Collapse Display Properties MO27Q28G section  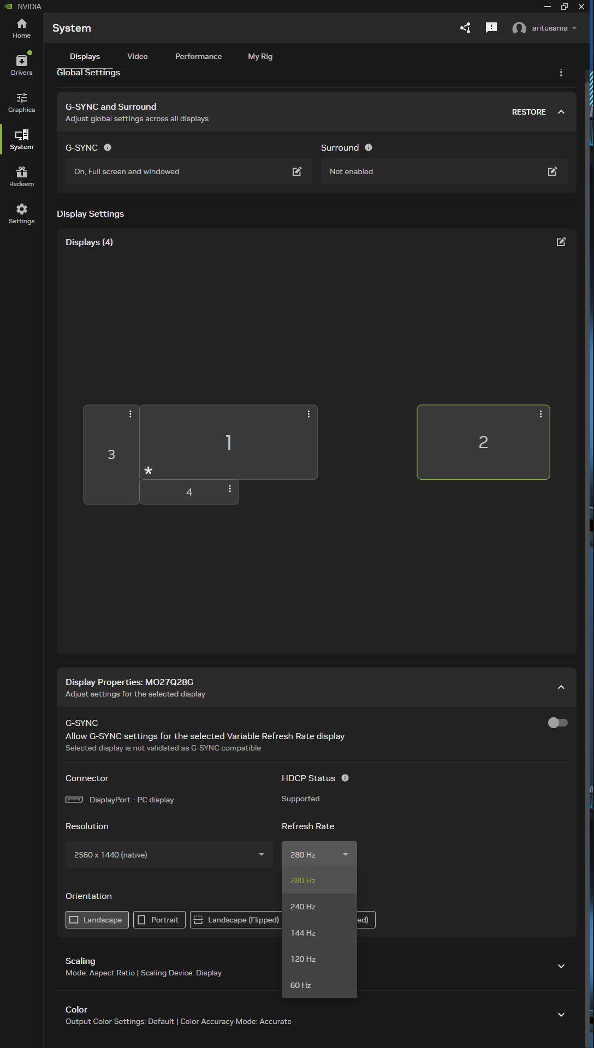pos(561,687)
